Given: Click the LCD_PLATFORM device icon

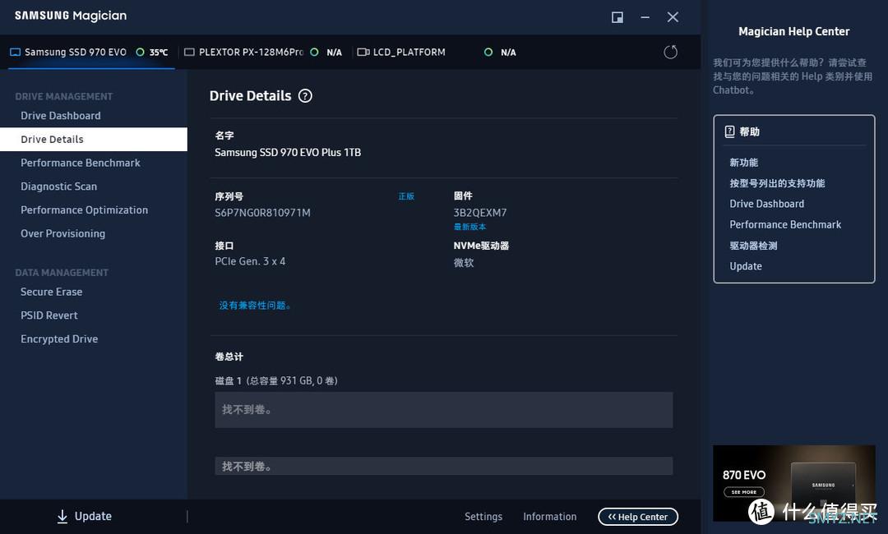Looking at the screenshot, I should click(x=363, y=52).
